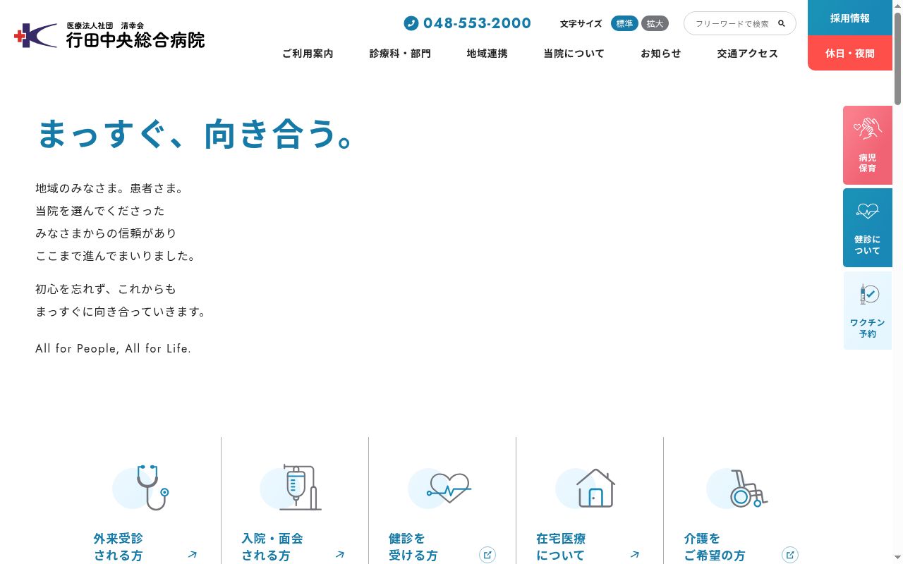
Task: Open the お知らせ menu
Action: 660,54
